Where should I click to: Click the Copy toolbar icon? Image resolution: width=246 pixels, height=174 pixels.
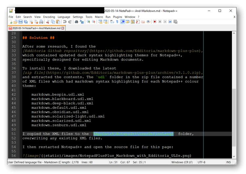(x=53, y=22)
